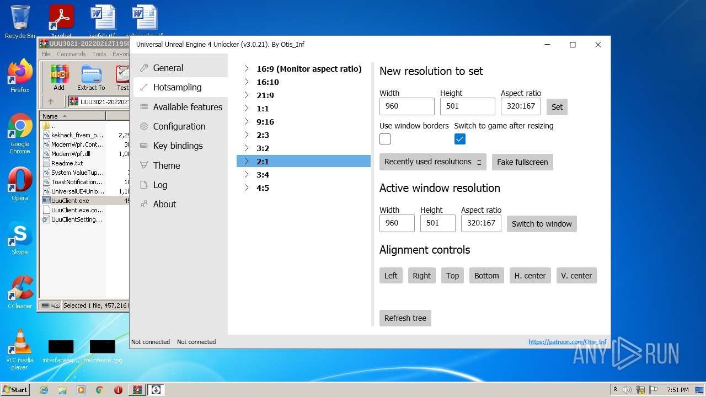Open Google Chrome desktop shortcut
Viewport: 706px width, 397px height.
[x=20, y=134]
